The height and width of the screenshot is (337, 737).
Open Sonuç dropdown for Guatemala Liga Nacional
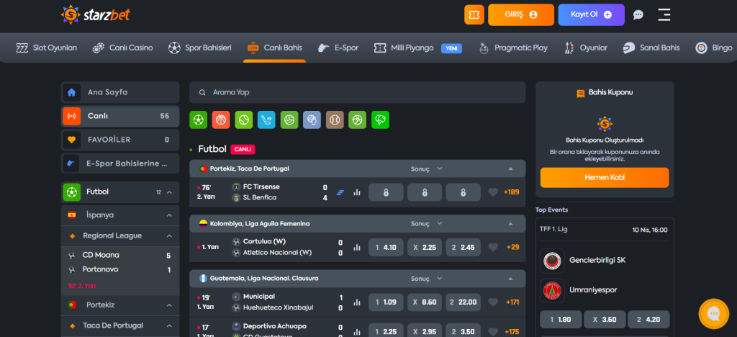(x=427, y=279)
